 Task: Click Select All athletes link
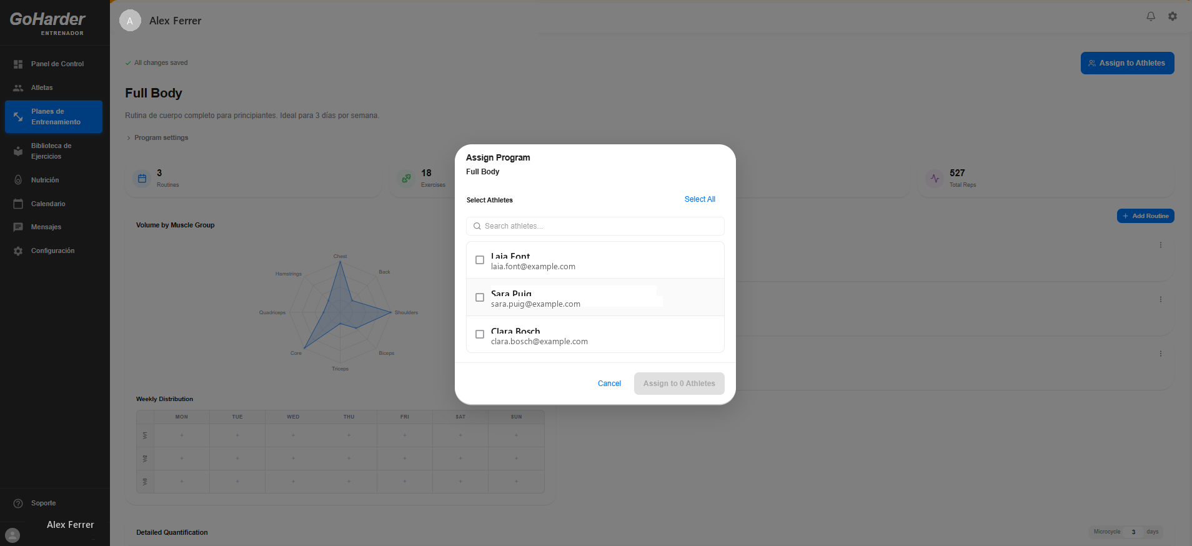tap(700, 199)
